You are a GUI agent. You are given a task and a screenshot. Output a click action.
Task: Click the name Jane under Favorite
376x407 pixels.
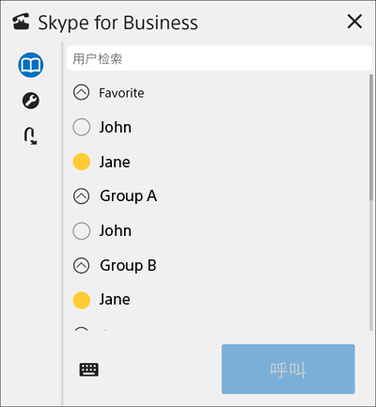click(x=115, y=163)
